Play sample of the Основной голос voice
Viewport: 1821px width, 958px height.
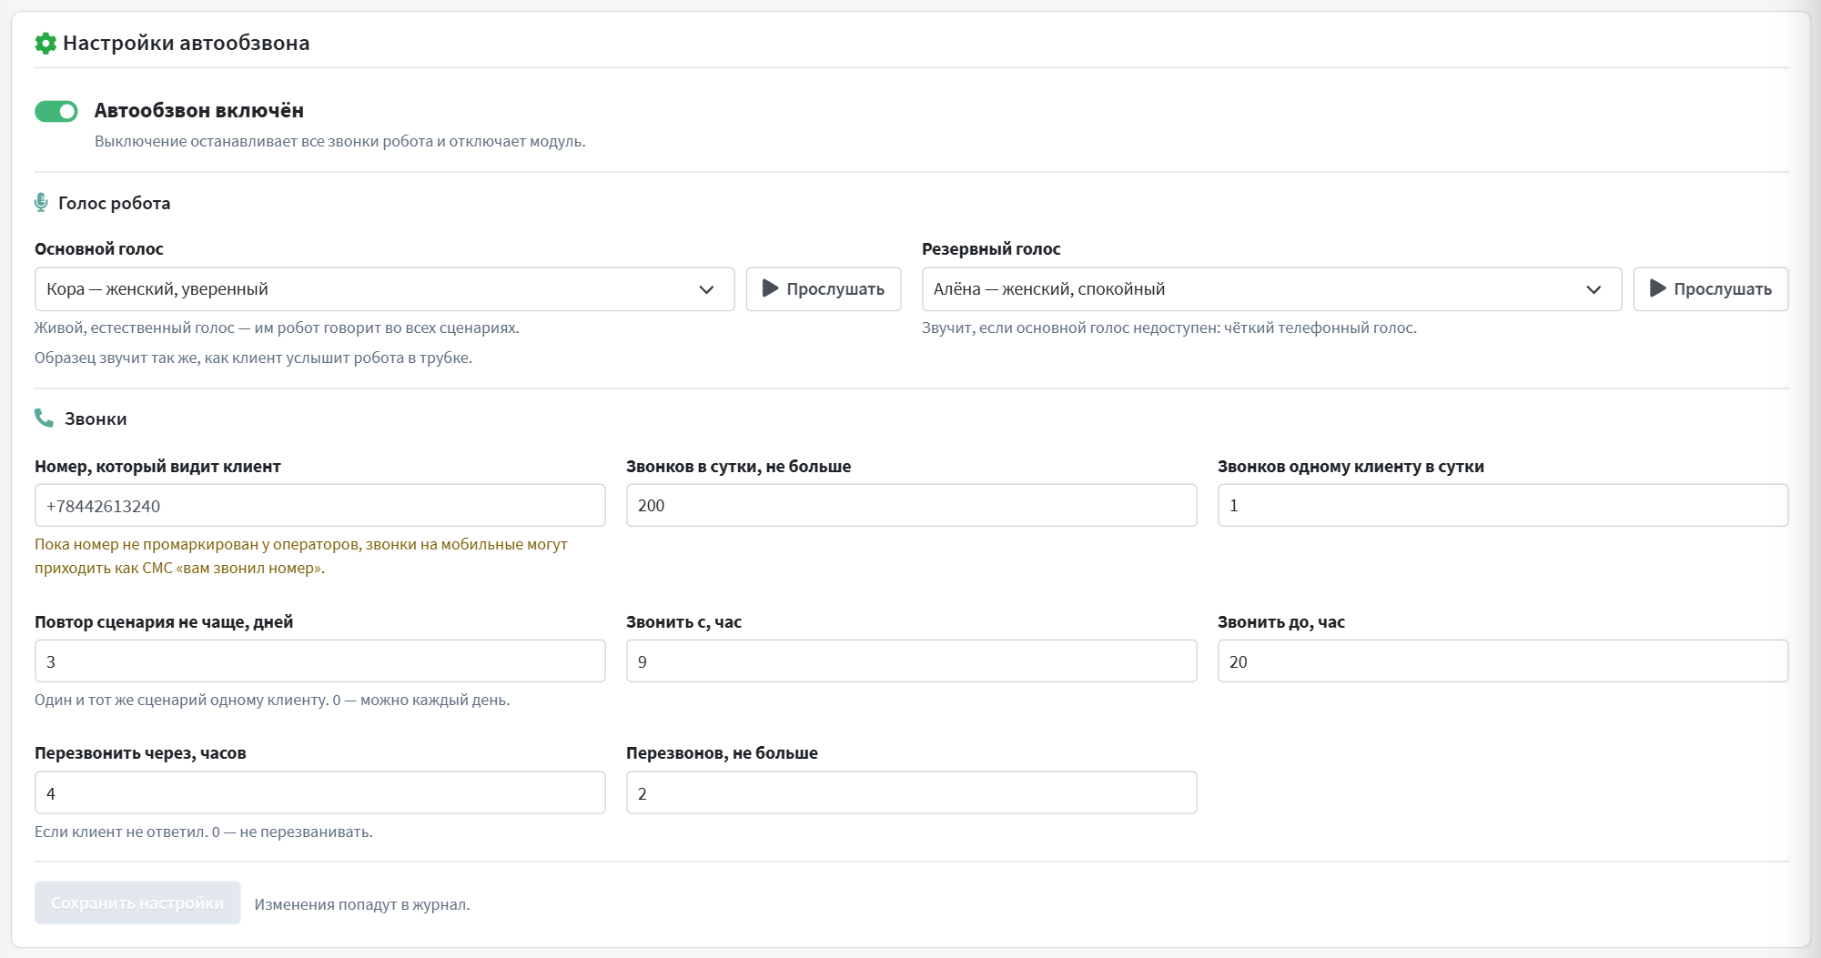824,289
